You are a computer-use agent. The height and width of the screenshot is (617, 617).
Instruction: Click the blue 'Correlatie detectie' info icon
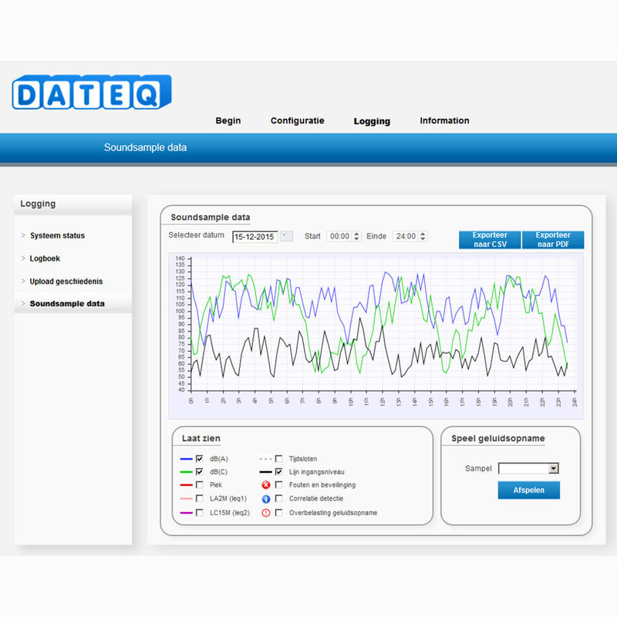(265, 497)
